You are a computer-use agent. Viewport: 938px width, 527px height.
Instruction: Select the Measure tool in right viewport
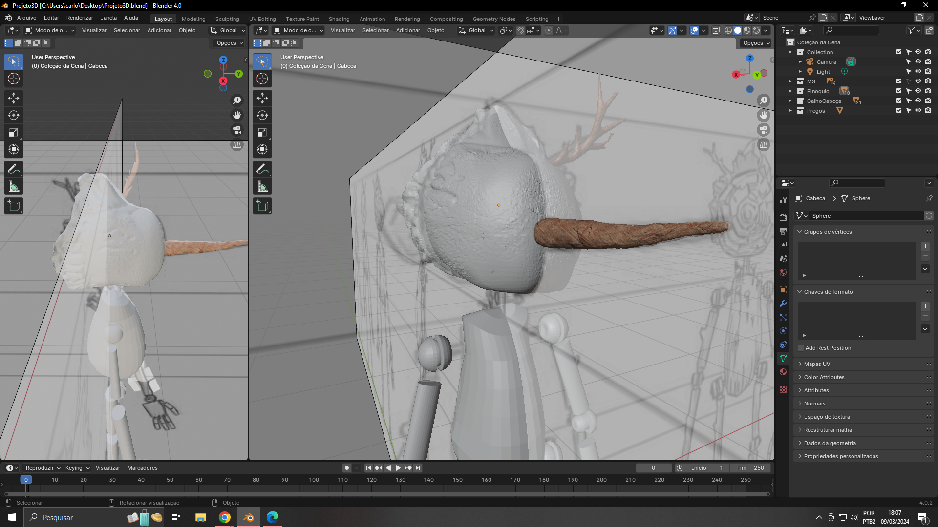point(262,186)
